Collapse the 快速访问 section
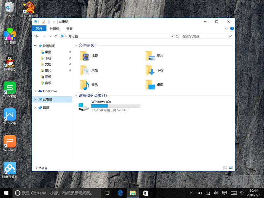 coord(35,46)
